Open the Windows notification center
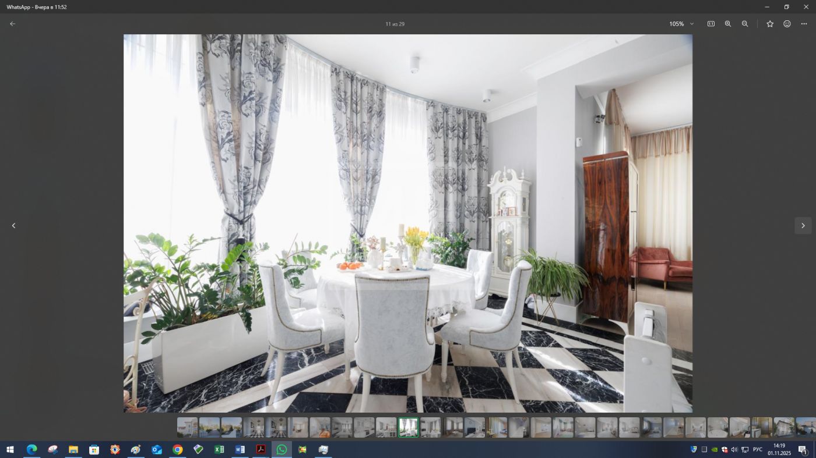The width and height of the screenshot is (816, 458). [x=803, y=449]
